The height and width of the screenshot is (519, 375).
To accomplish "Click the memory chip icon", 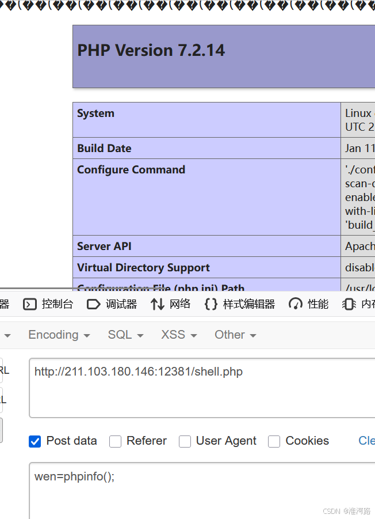I will coord(349,304).
